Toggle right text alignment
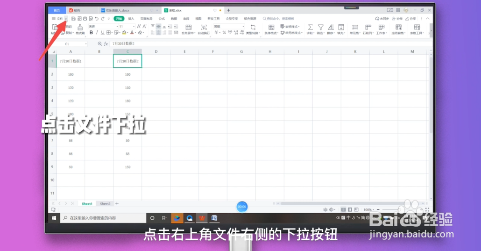 point(164,33)
